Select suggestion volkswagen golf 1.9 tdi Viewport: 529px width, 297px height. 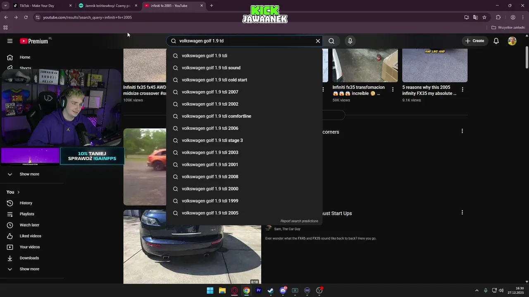click(x=244, y=56)
